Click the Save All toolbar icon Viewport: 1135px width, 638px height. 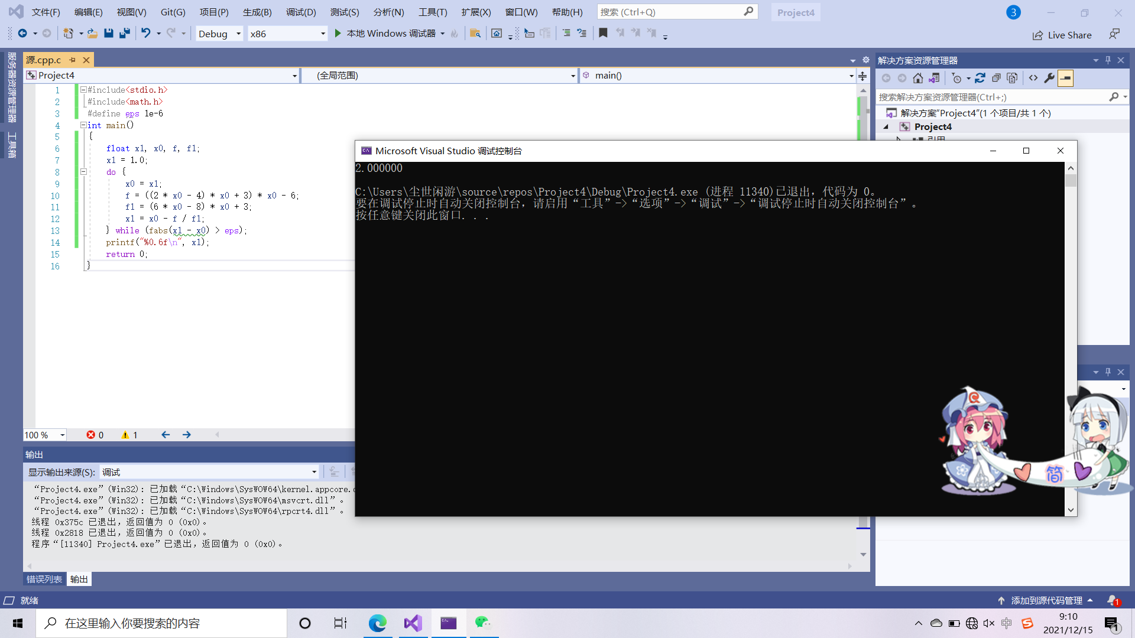click(124, 34)
